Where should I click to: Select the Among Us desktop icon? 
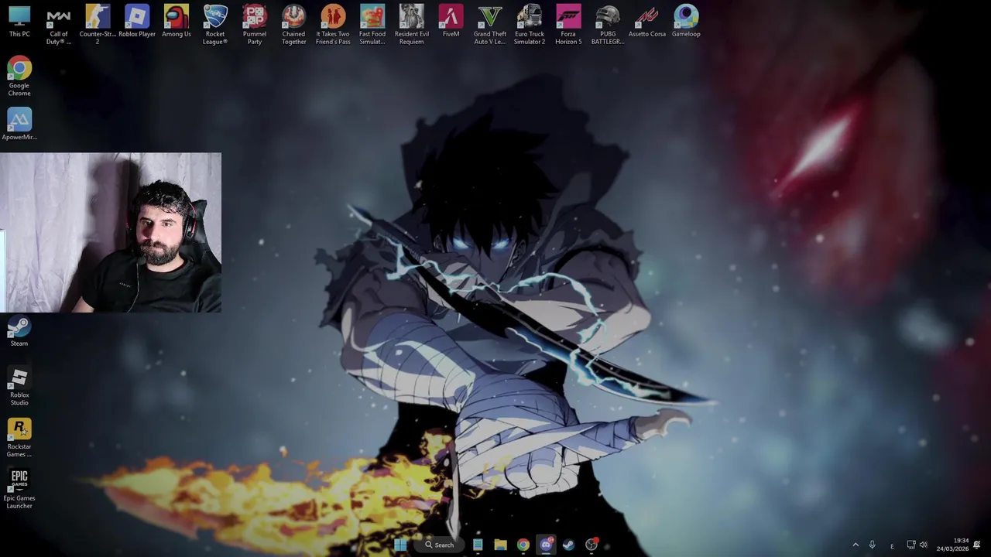point(177,22)
